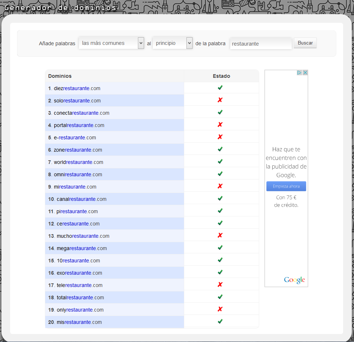The width and height of the screenshot is (354, 342).
Task: Click green checkmark for diezrestaurante.com
Action: (x=220, y=88)
